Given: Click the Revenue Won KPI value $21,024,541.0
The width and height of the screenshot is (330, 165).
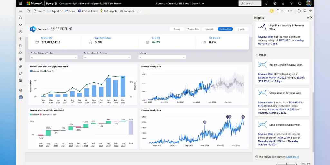Looking at the screenshot, I should (51, 42).
